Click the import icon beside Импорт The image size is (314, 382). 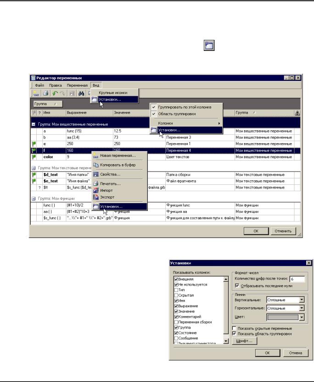point(96,190)
